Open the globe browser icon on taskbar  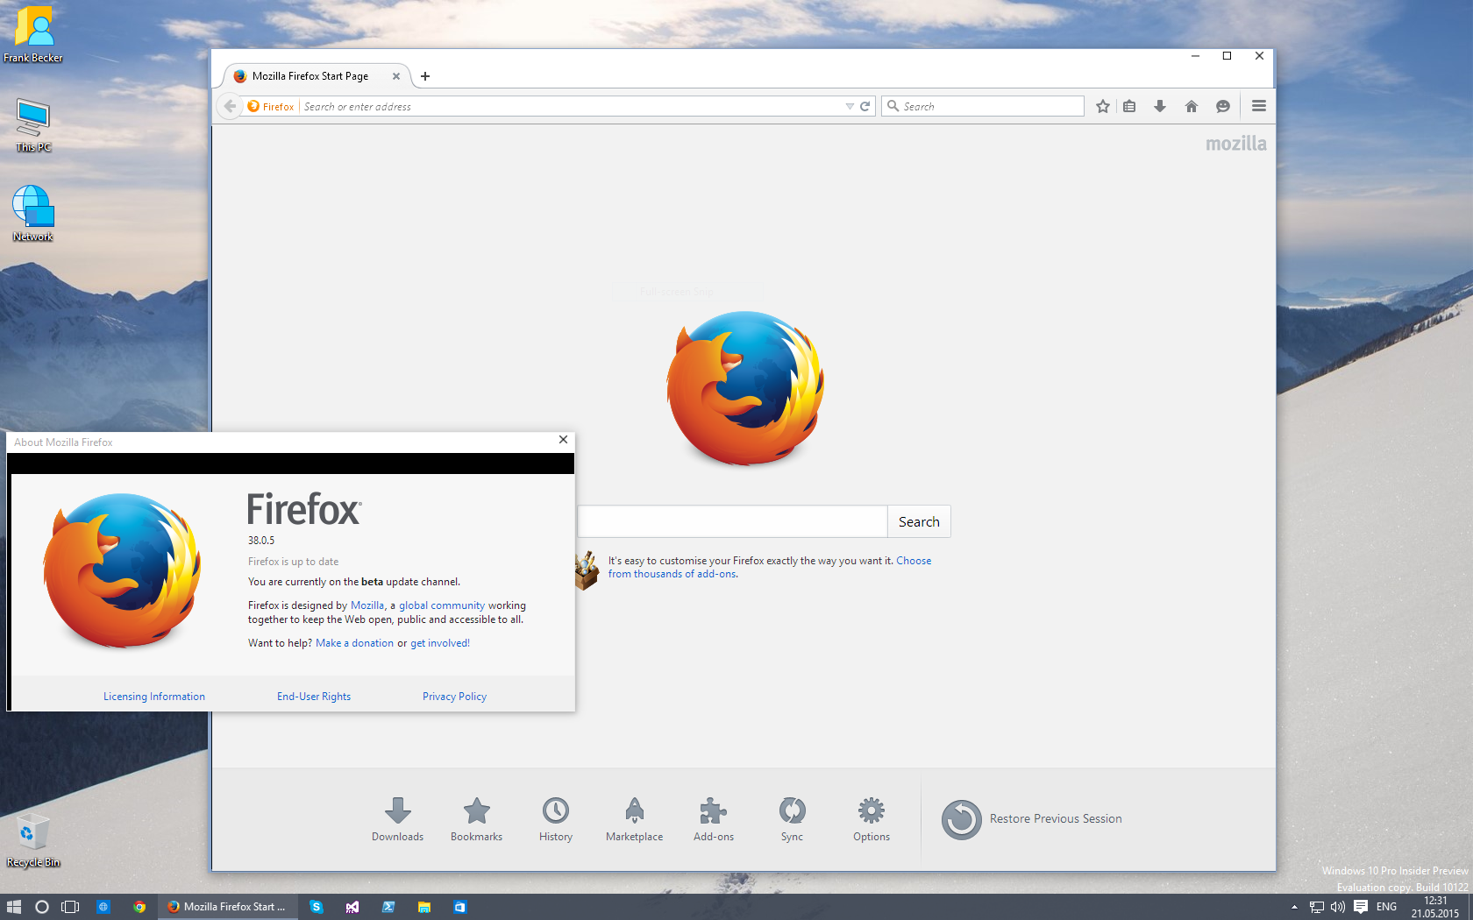103,907
